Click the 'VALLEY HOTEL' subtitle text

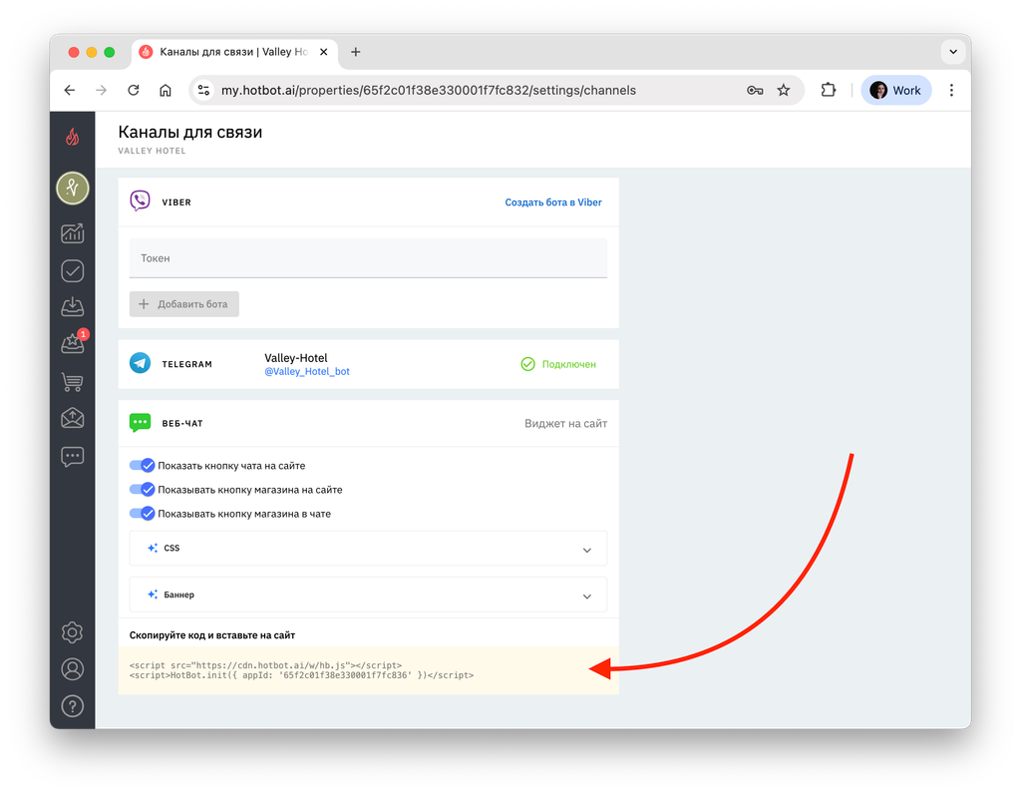tap(152, 151)
